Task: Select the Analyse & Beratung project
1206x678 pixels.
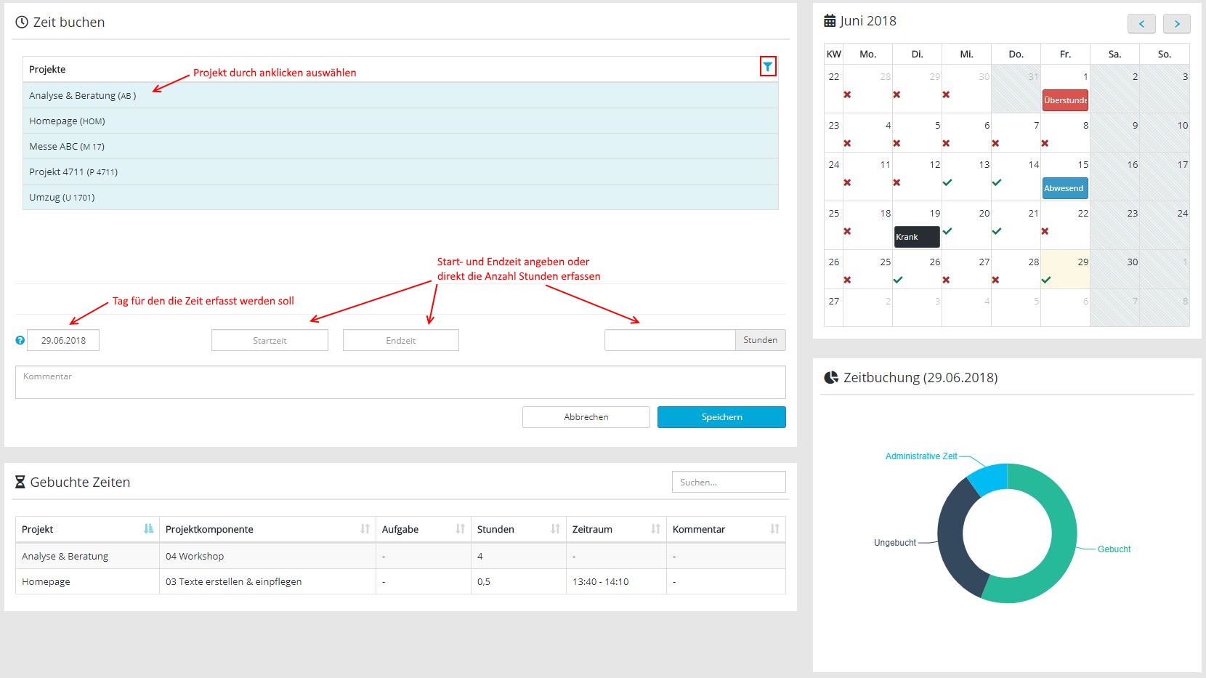Action: click(x=82, y=95)
